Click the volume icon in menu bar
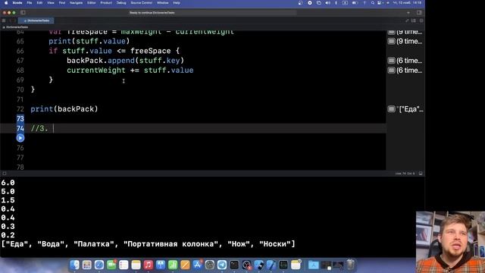The height and width of the screenshot is (273, 485). click(327, 3)
